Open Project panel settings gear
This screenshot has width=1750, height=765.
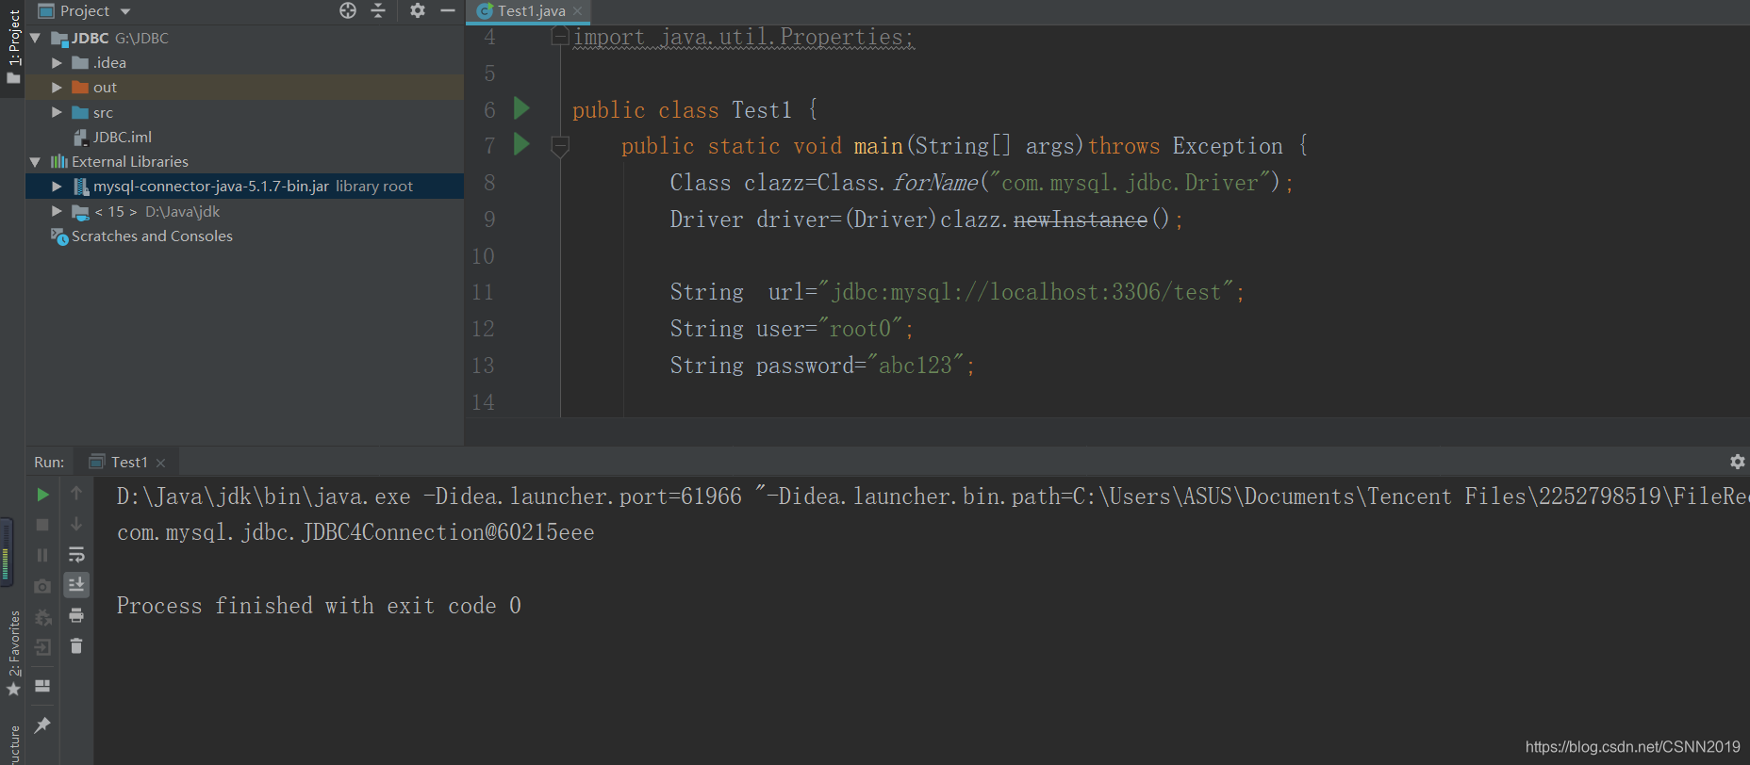[x=418, y=10]
